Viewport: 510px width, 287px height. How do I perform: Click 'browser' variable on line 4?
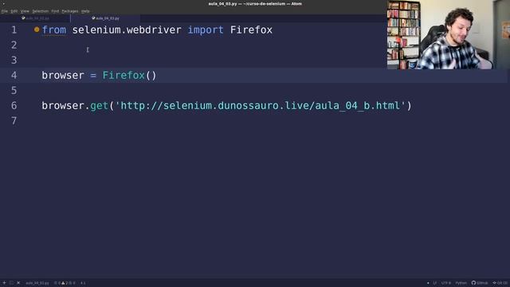63,76
